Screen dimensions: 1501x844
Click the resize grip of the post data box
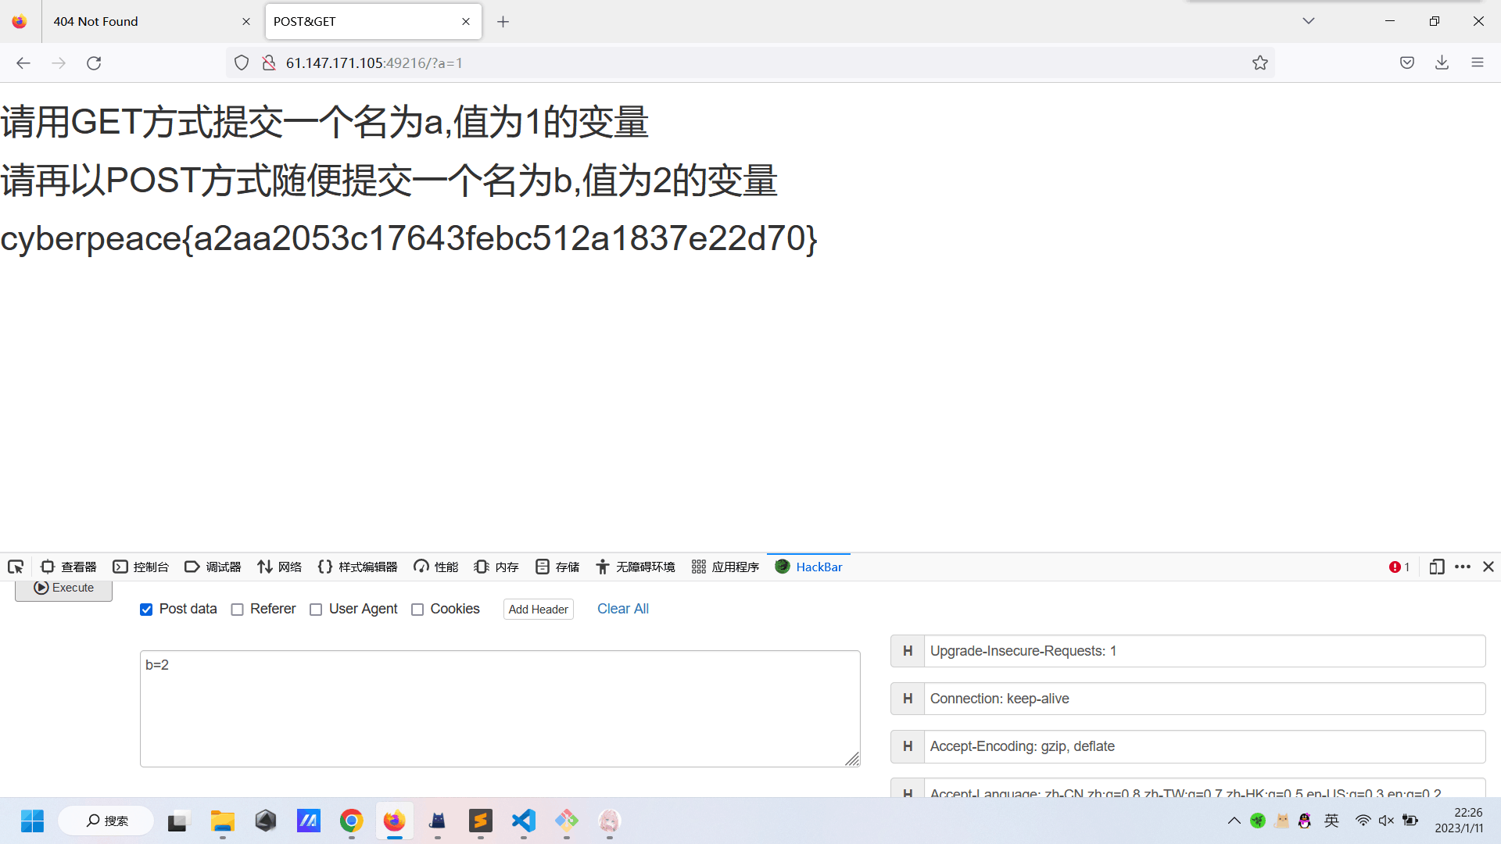(852, 759)
